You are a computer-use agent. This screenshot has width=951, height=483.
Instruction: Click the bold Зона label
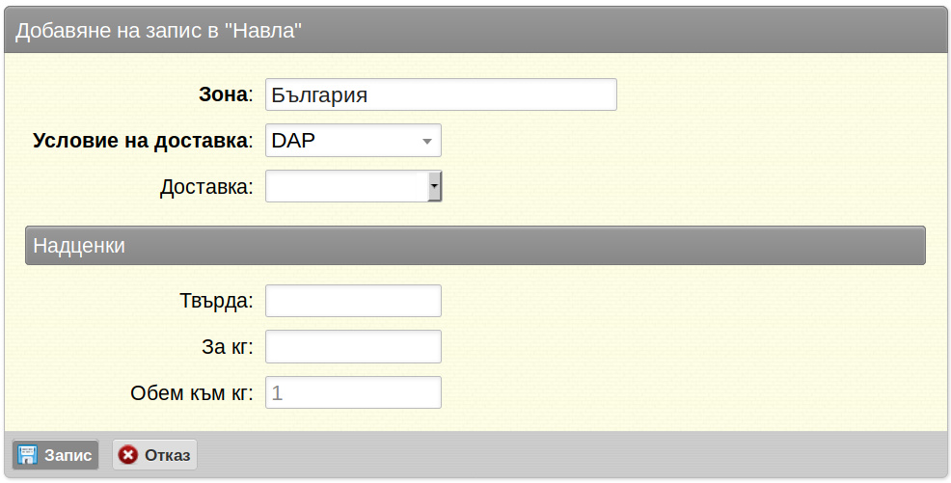coord(223,94)
